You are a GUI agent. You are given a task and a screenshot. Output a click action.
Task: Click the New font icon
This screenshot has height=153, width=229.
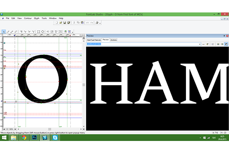(x=56, y=23)
